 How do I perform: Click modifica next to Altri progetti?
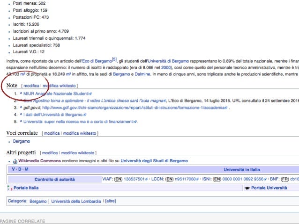pyautogui.click(x=50, y=153)
